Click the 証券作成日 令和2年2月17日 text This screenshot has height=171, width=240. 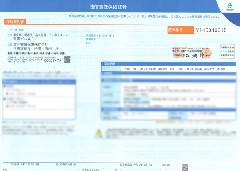click(136, 165)
